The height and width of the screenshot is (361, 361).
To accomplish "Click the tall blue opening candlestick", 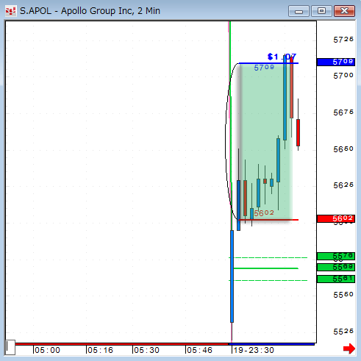I will click(x=232, y=276).
